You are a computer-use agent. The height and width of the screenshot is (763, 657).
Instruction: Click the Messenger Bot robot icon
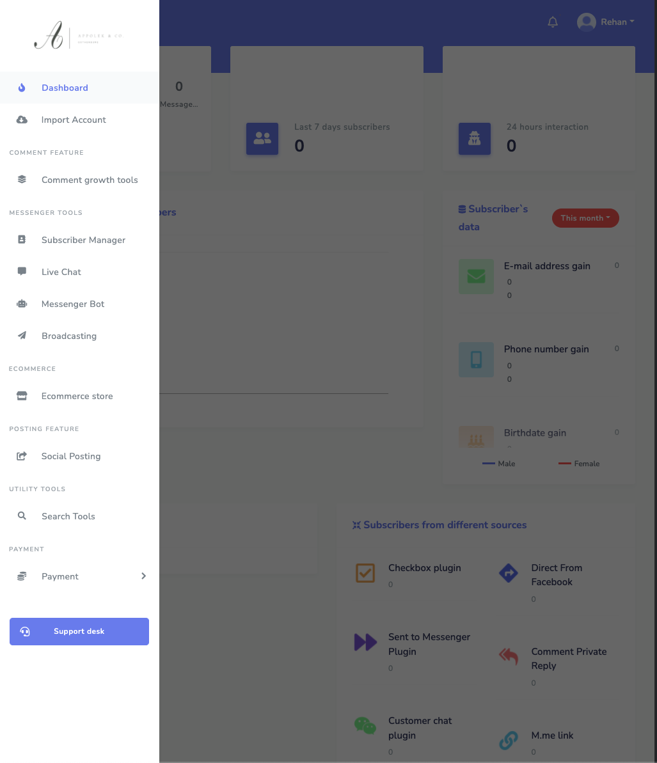coord(22,304)
